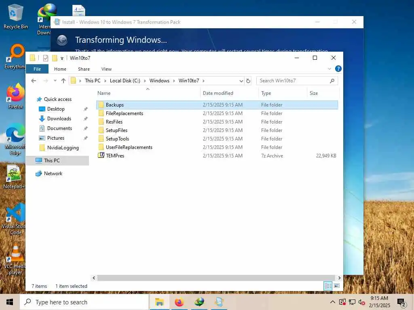Select the ResFiles folder icon
This screenshot has width=414, height=310.
pyautogui.click(x=101, y=121)
